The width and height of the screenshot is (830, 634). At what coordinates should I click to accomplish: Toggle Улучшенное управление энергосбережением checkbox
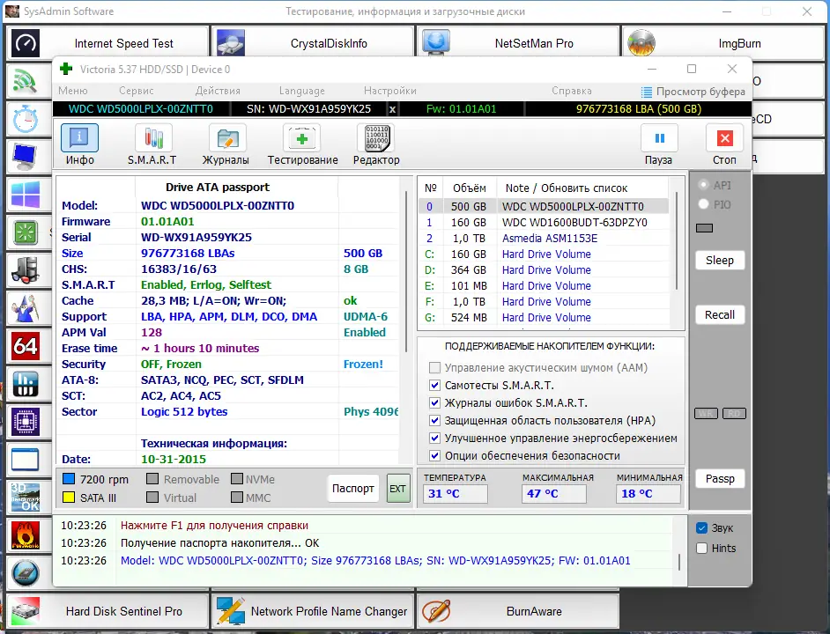coord(434,439)
